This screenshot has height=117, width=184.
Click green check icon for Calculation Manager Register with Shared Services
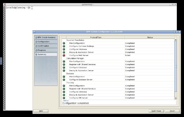64,64
